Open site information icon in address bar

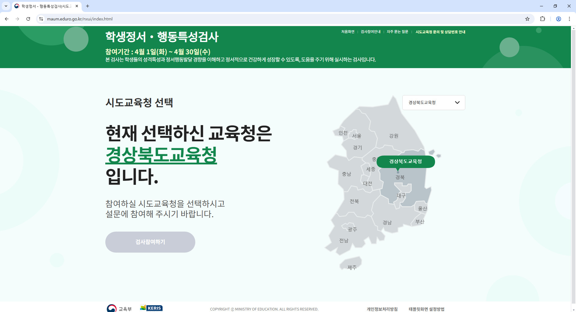pyautogui.click(x=41, y=19)
